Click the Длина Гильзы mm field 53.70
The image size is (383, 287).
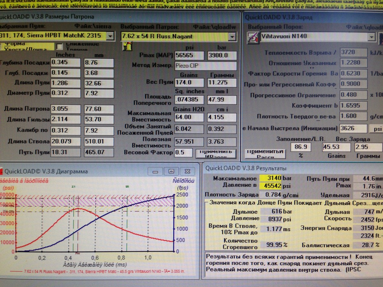tap(99, 120)
